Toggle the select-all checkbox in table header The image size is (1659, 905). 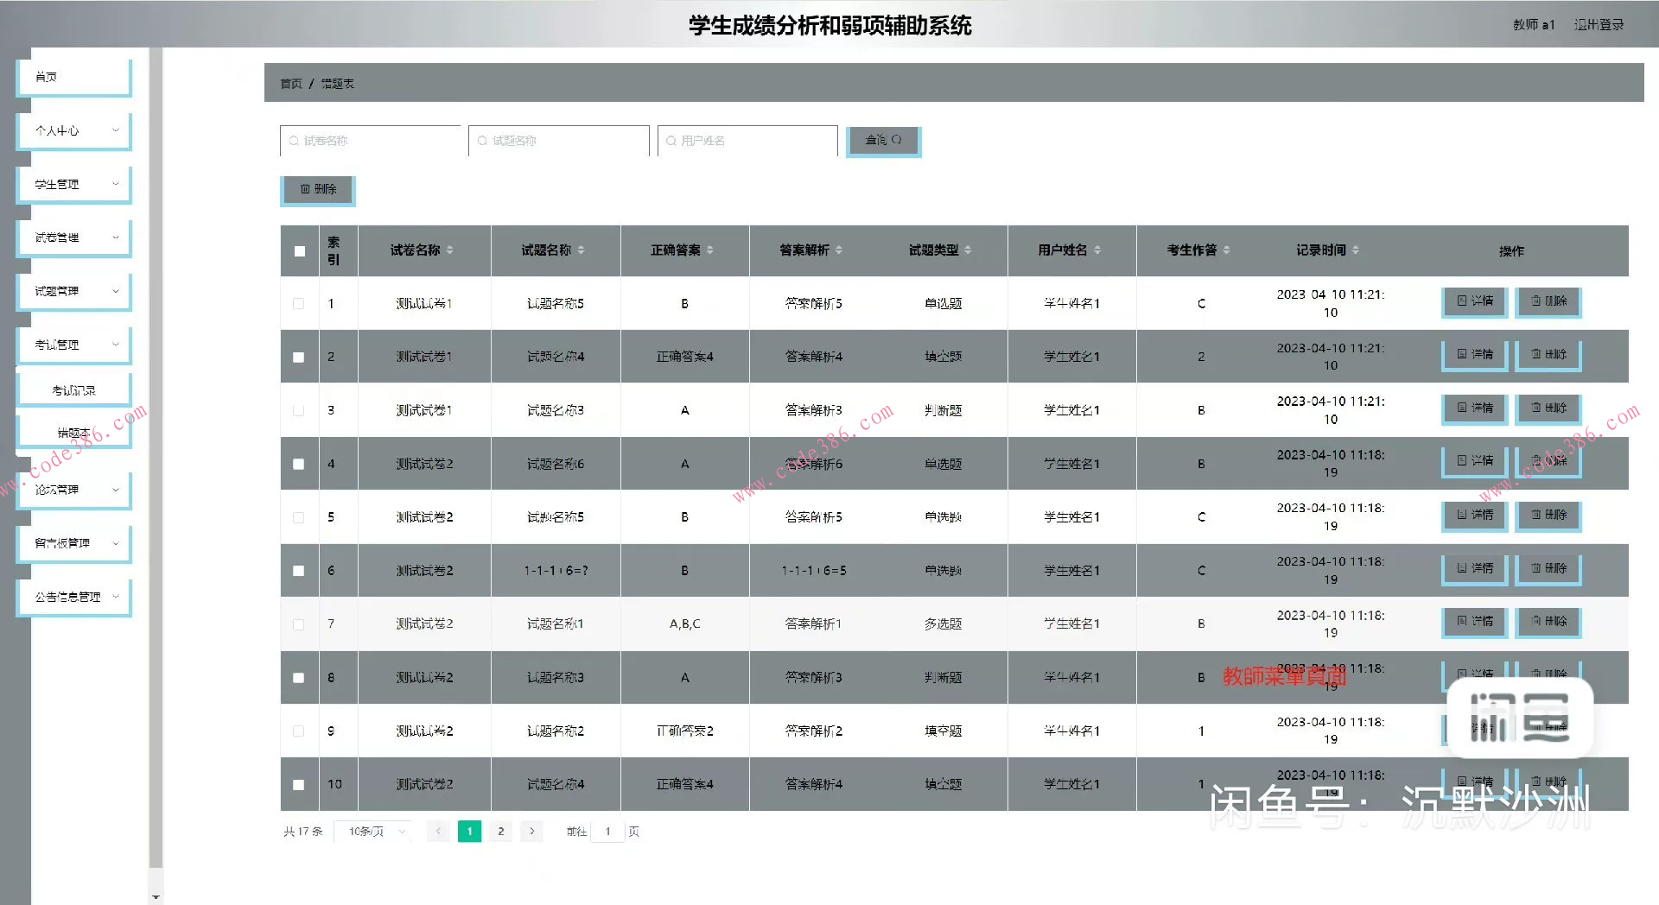tap(299, 251)
